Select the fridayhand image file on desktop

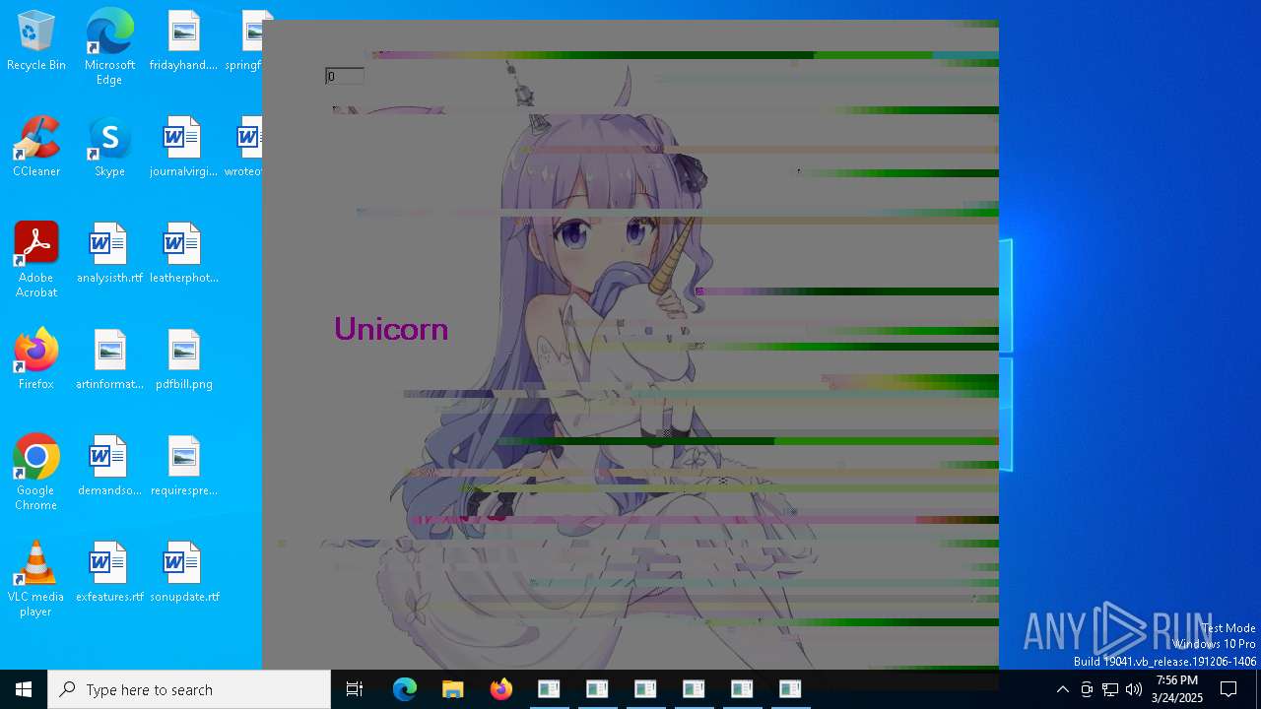(x=183, y=41)
